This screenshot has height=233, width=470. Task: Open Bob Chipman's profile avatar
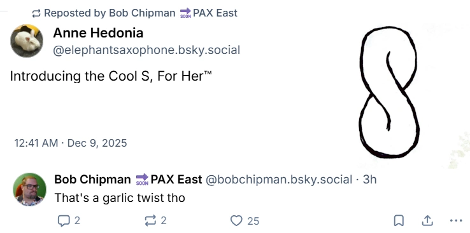click(30, 189)
